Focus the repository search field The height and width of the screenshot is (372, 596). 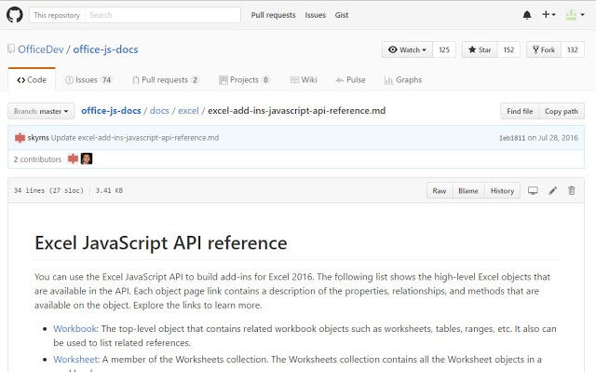pyautogui.click(x=163, y=15)
